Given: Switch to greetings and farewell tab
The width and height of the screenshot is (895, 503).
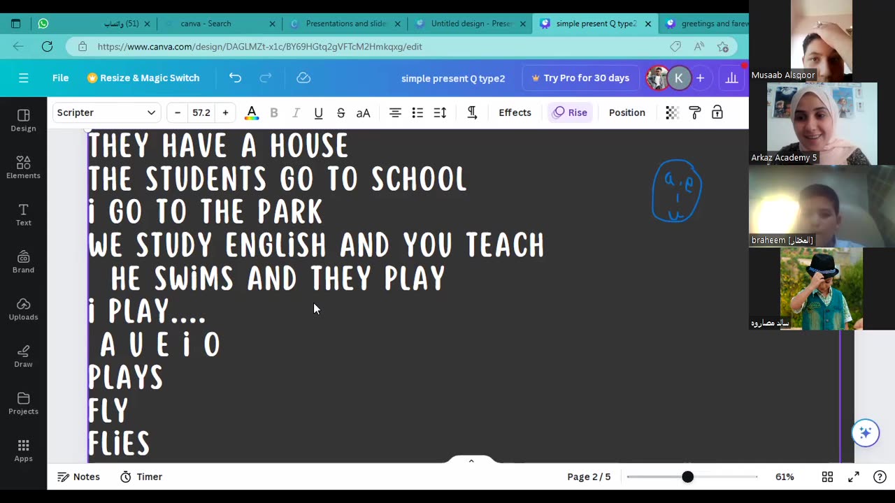Looking at the screenshot, I should 705,24.
